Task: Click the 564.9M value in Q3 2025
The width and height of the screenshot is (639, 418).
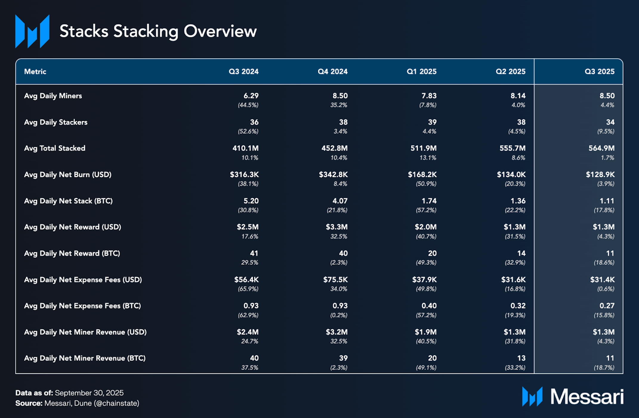Action: point(601,148)
